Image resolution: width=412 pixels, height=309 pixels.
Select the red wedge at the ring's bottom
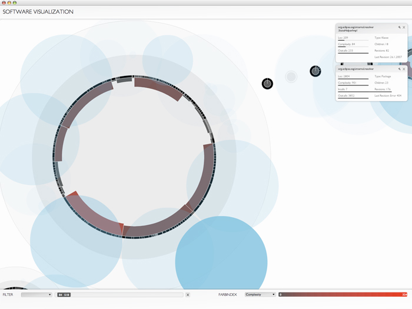click(x=122, y=228)
